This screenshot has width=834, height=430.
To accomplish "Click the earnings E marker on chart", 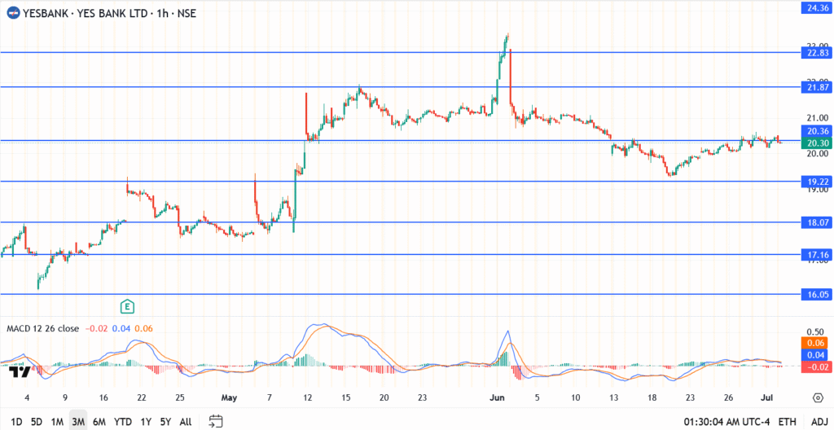I will coord(127,306).
